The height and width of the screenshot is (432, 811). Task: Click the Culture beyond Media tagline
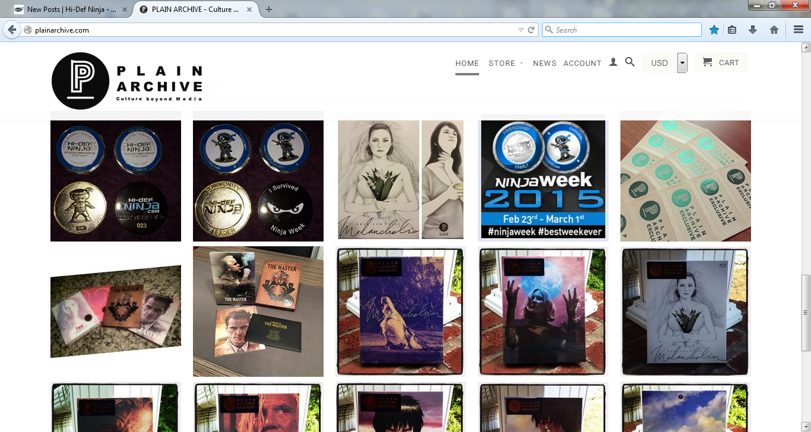coord(159,99)
